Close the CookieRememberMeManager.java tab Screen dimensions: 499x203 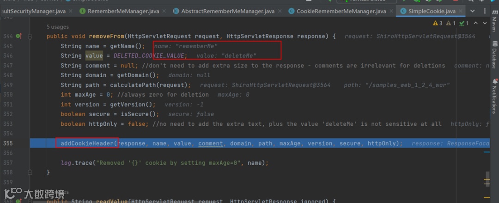pyautogui.click(x=391, y=11)
